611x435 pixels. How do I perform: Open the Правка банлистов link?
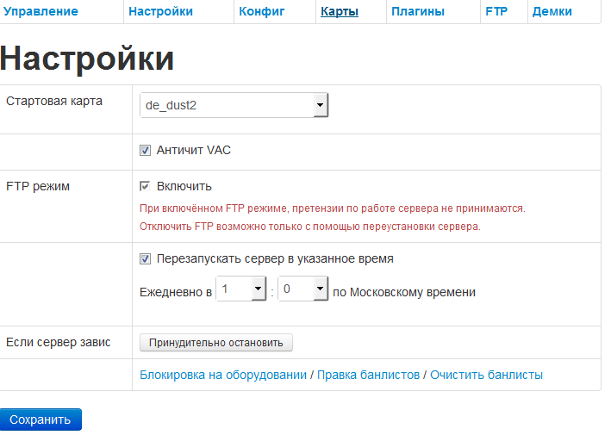(368, 375)
